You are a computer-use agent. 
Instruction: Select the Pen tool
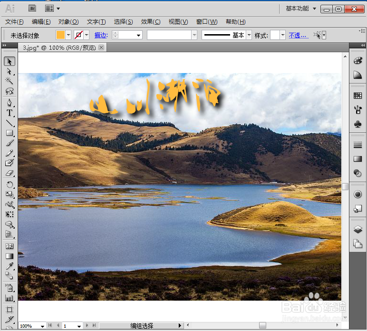10,103
